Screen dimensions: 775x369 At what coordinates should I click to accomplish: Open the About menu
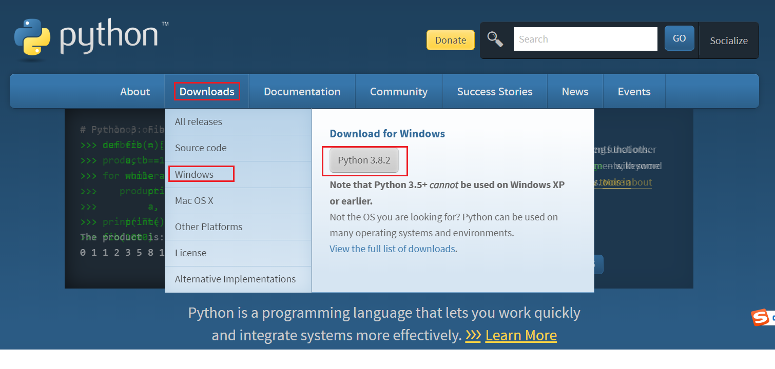point(135,91)
